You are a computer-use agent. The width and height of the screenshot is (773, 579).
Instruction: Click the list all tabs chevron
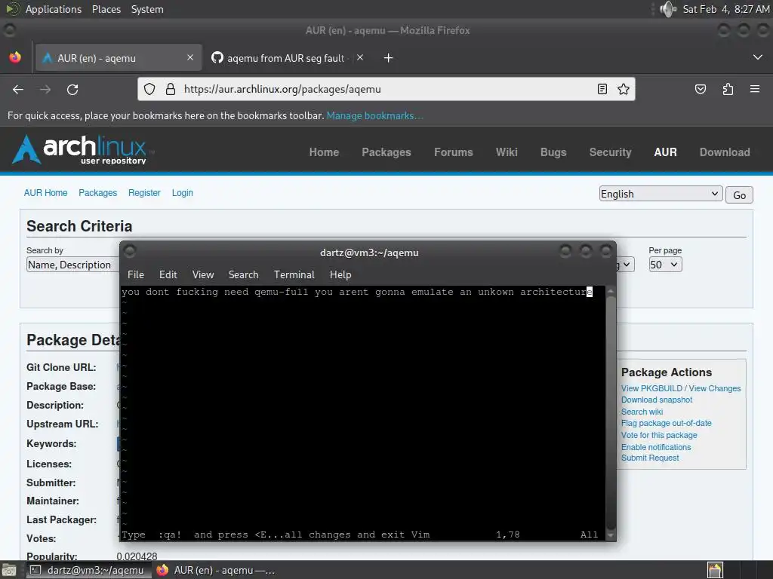758,57
